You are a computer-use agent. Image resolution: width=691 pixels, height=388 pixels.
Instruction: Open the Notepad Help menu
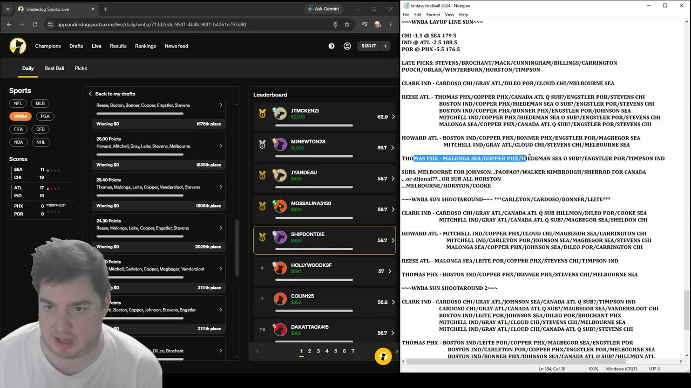(464, 15)
